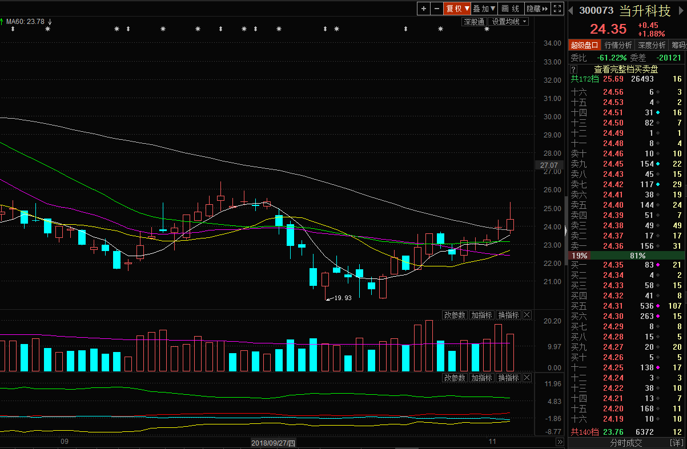
Task: Enter fullscreen chart view
Action: pos(557,9)
